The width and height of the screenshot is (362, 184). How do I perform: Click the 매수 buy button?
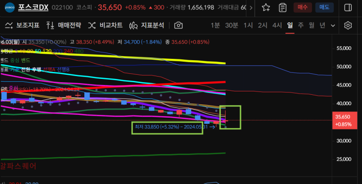[303, 7]
